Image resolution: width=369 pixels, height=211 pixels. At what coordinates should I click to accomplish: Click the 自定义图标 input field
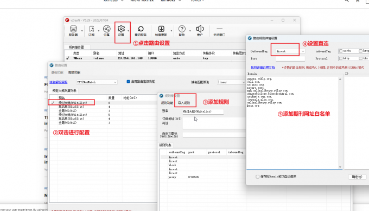[x=214, y=135]
